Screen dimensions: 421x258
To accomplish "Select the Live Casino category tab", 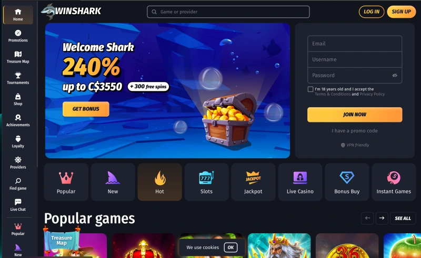I will [x=300, y=182].
